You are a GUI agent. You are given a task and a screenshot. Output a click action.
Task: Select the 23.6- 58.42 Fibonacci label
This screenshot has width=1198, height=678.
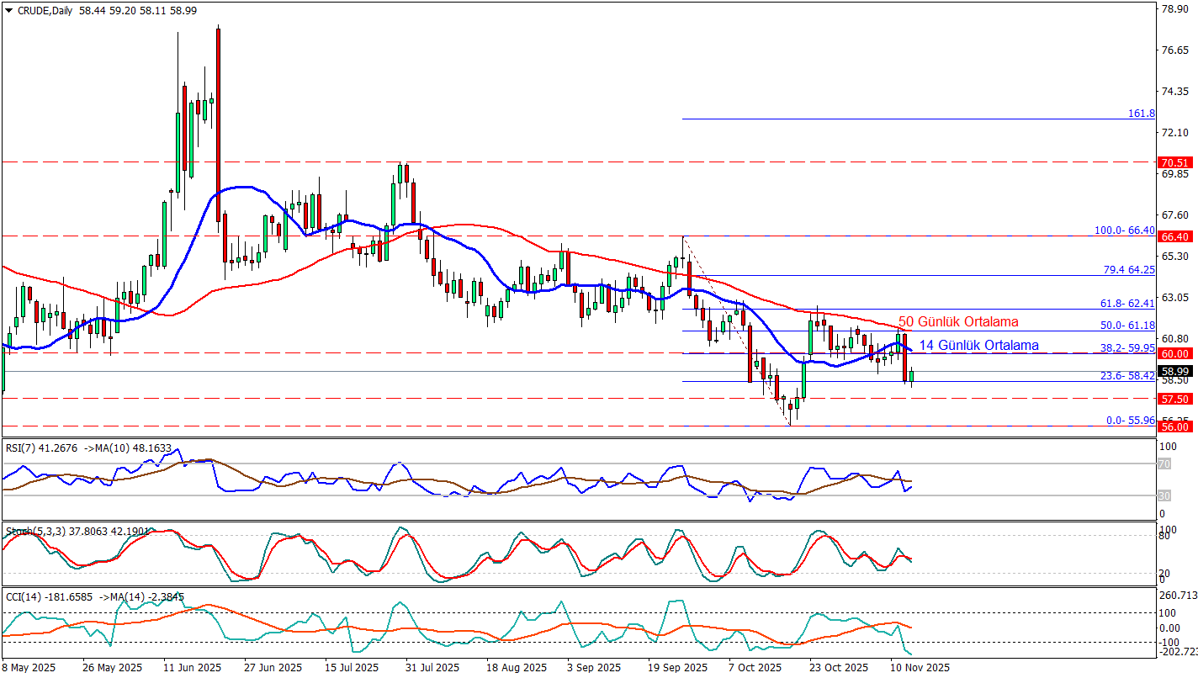pyautogui.click(x=1126, y=376)
